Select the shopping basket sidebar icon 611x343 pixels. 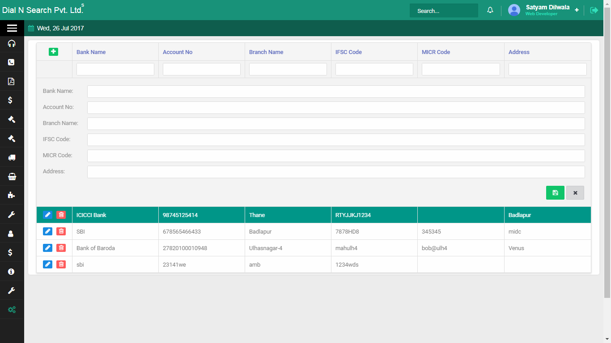point(12,176)
